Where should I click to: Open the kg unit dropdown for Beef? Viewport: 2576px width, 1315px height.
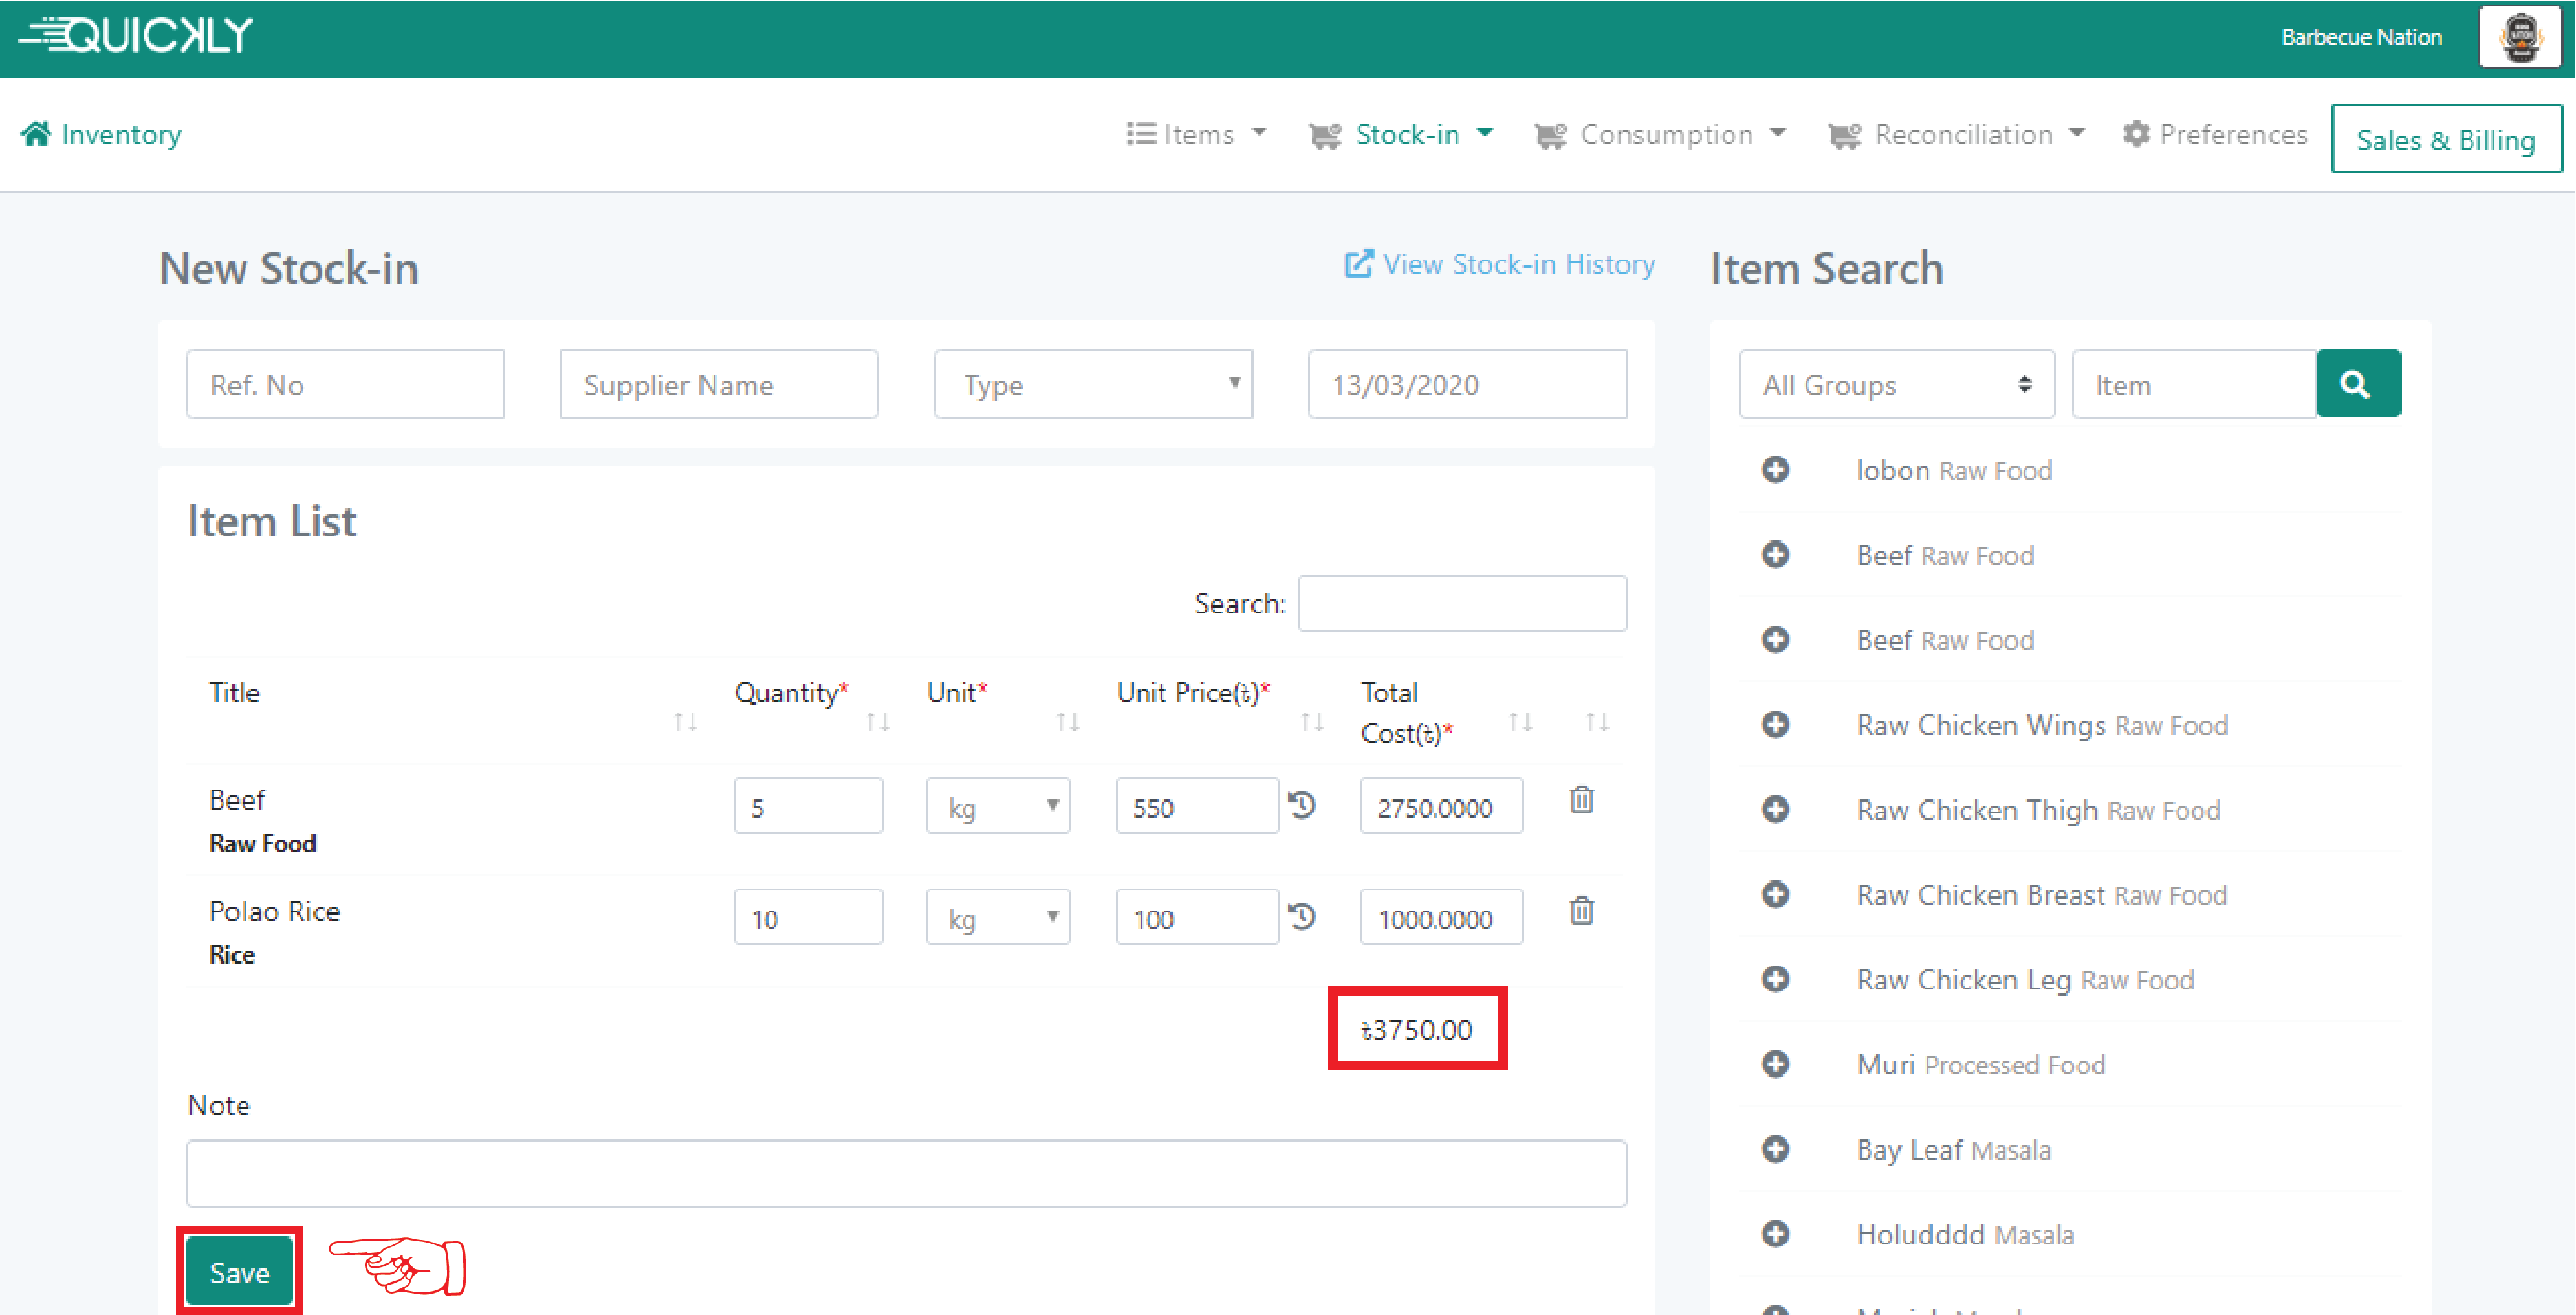(997, 805)
